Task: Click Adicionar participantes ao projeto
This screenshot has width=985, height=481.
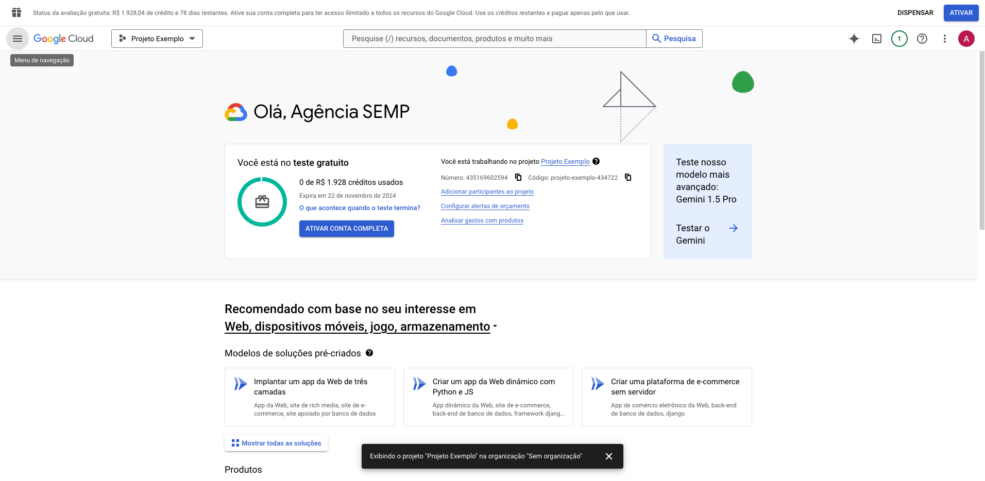Action: [x=487, y=192]
